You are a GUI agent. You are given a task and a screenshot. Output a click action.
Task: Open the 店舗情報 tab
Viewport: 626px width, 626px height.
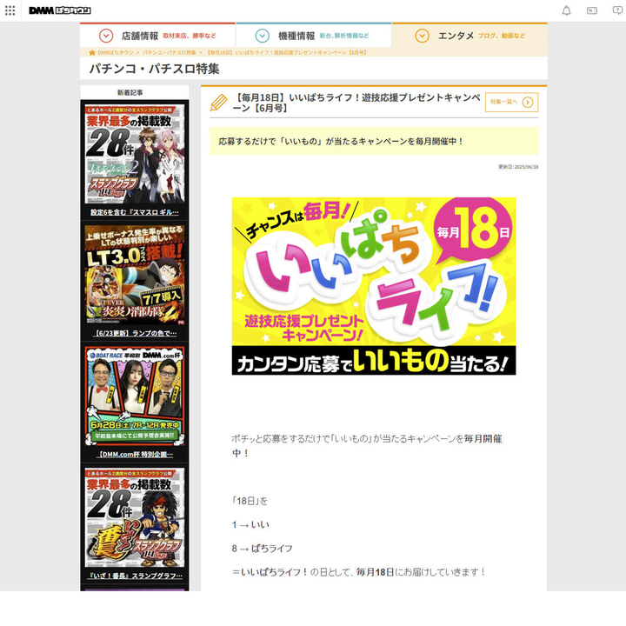click(157, 35)
